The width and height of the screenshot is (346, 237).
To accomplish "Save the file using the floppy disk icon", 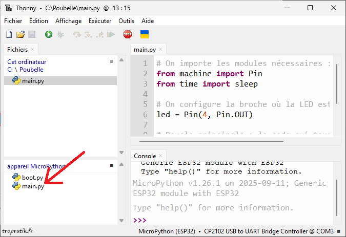I will (x=32, y=35).
